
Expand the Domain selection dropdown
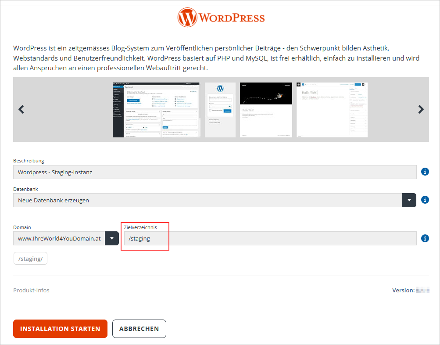(112, 238)
